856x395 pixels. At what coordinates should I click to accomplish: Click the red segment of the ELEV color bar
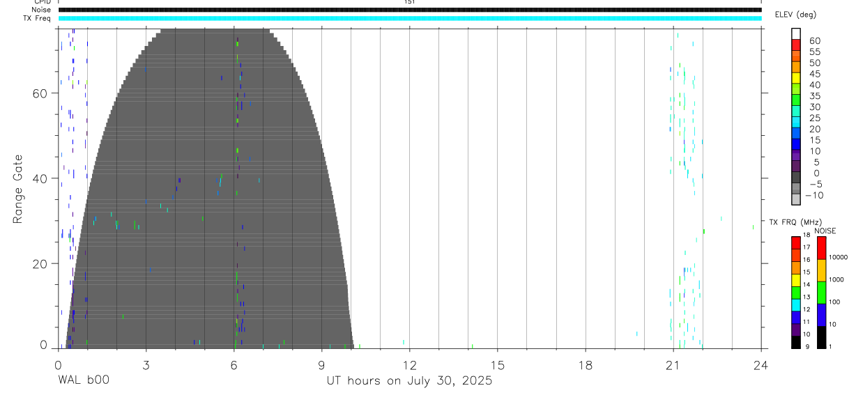796,45
